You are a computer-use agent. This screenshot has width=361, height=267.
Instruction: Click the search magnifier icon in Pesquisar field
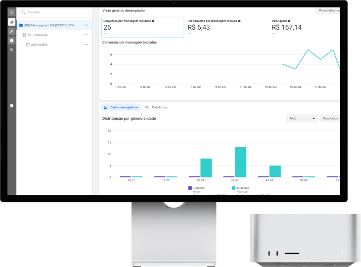23,12
